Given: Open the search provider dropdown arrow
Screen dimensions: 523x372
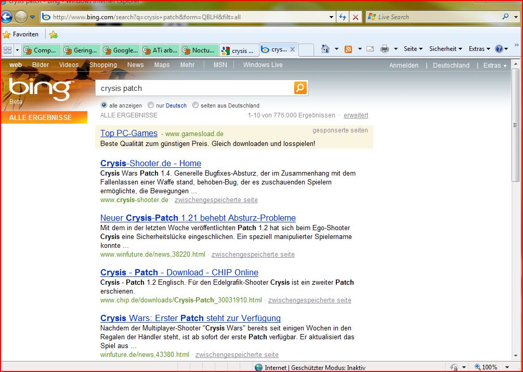Looking at the screenshot, I should (x=516, y=17).
